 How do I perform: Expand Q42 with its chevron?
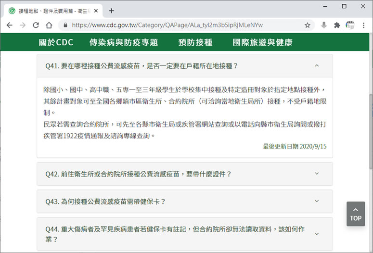point(317,174)
